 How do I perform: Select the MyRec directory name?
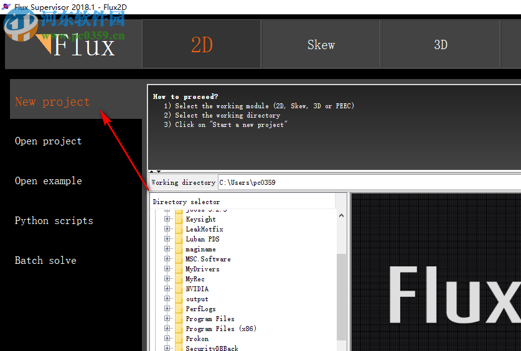tap(195, 279)
